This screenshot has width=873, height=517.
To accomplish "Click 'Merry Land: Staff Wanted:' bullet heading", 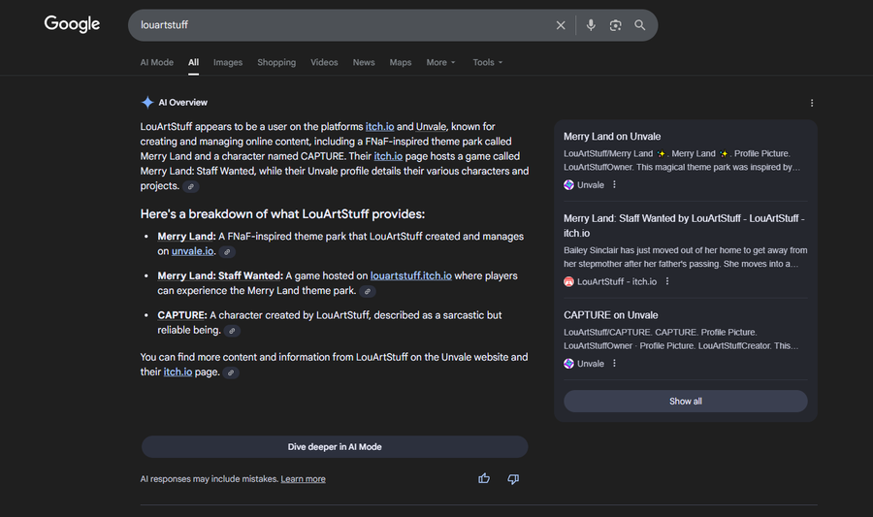I will click(x=220, y=276).
